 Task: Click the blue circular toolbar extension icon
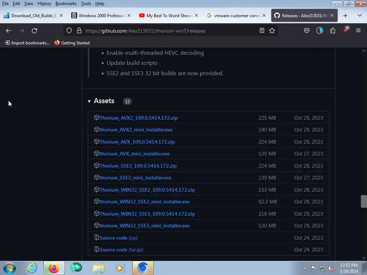[319, 31]
